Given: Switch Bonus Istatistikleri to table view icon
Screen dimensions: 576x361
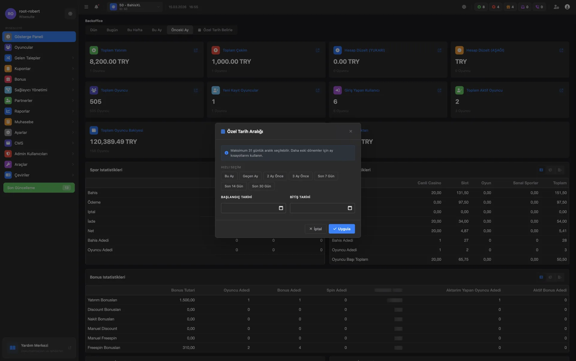Looking at the screenshot, I should click(541, 277).
